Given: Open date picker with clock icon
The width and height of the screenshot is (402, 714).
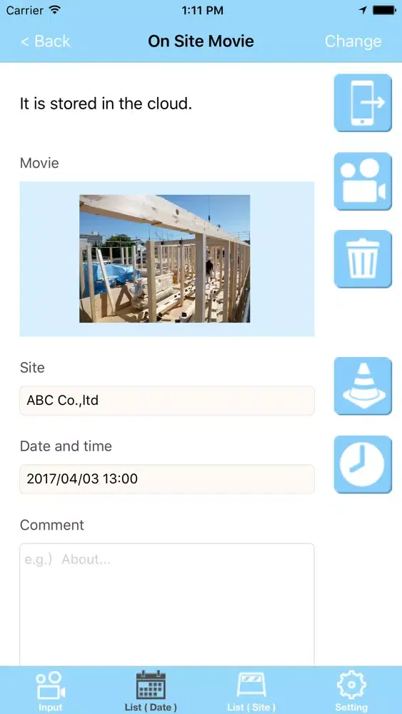Looking at the screenshot, I should [x=363, y=465].
